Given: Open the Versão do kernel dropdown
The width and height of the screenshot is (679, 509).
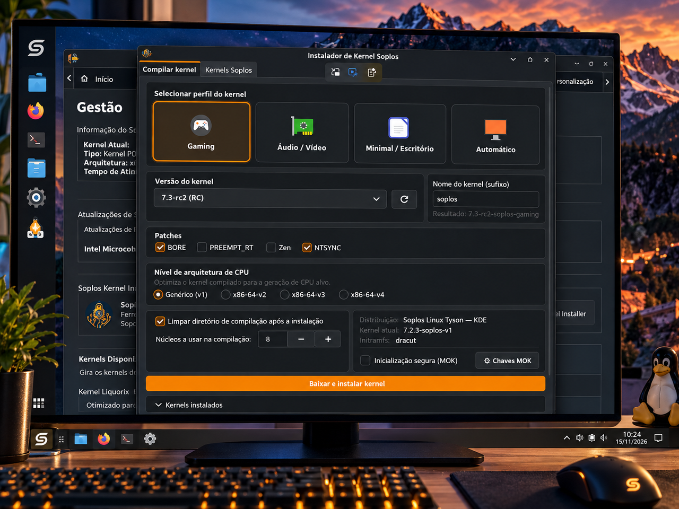Looking at the screenshot, I should tap(271, 198).
